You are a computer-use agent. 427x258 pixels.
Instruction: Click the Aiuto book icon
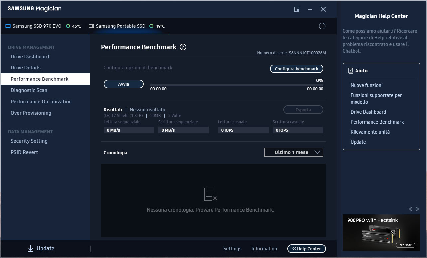coord(350,71)
